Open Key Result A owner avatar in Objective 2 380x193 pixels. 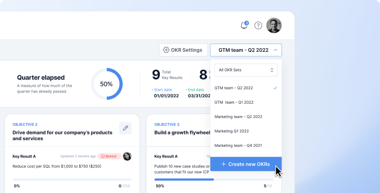127,156
